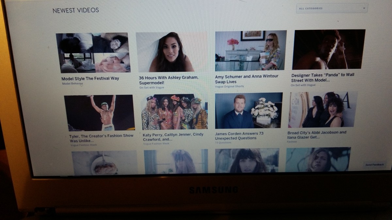Screen dimensions: 392x220
Task: Play Tyler, The Creator's Fashion Show thumbnail
Action: (x=99, y=113)
